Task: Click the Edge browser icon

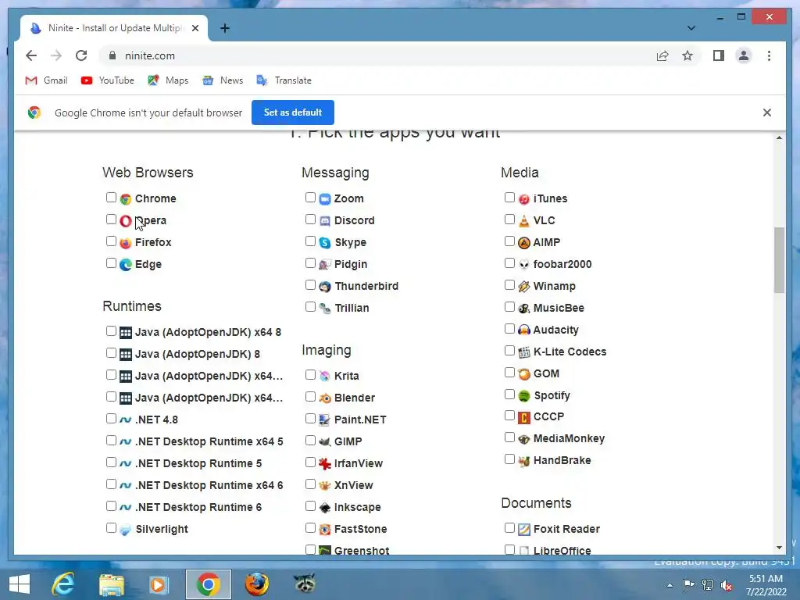Action: point(126,265)
